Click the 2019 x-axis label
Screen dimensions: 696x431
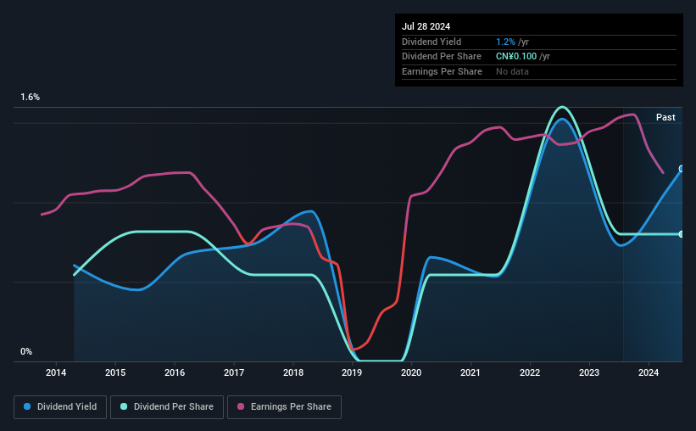tap(352, 372)
